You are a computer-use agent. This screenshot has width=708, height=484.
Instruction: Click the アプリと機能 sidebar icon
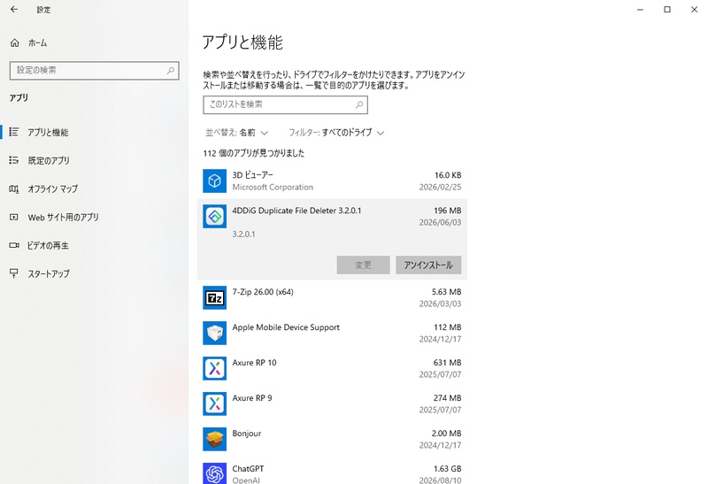[x=14, y=132]
